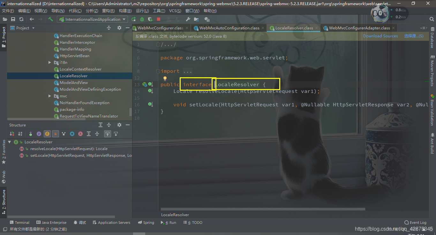
Task: Open the Terminal tool window
Action: 19,223
